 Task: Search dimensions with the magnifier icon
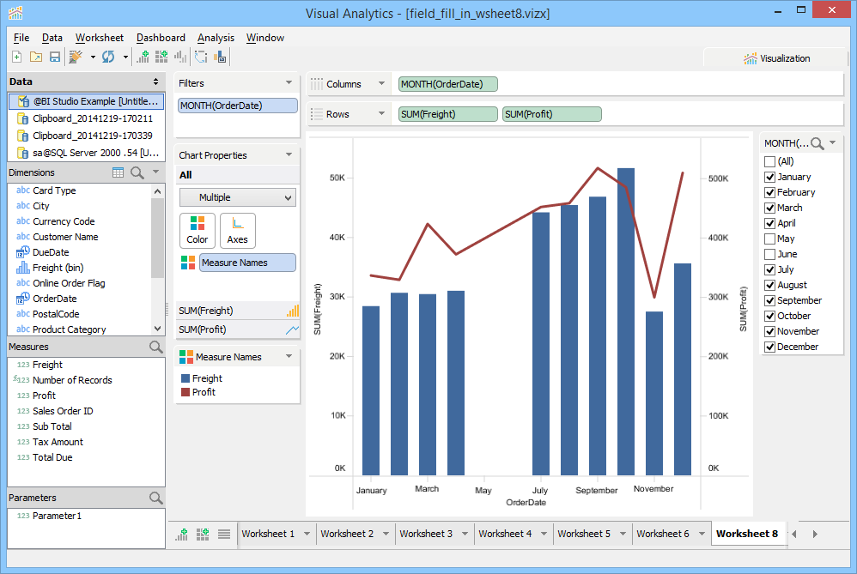coord(137,172)
